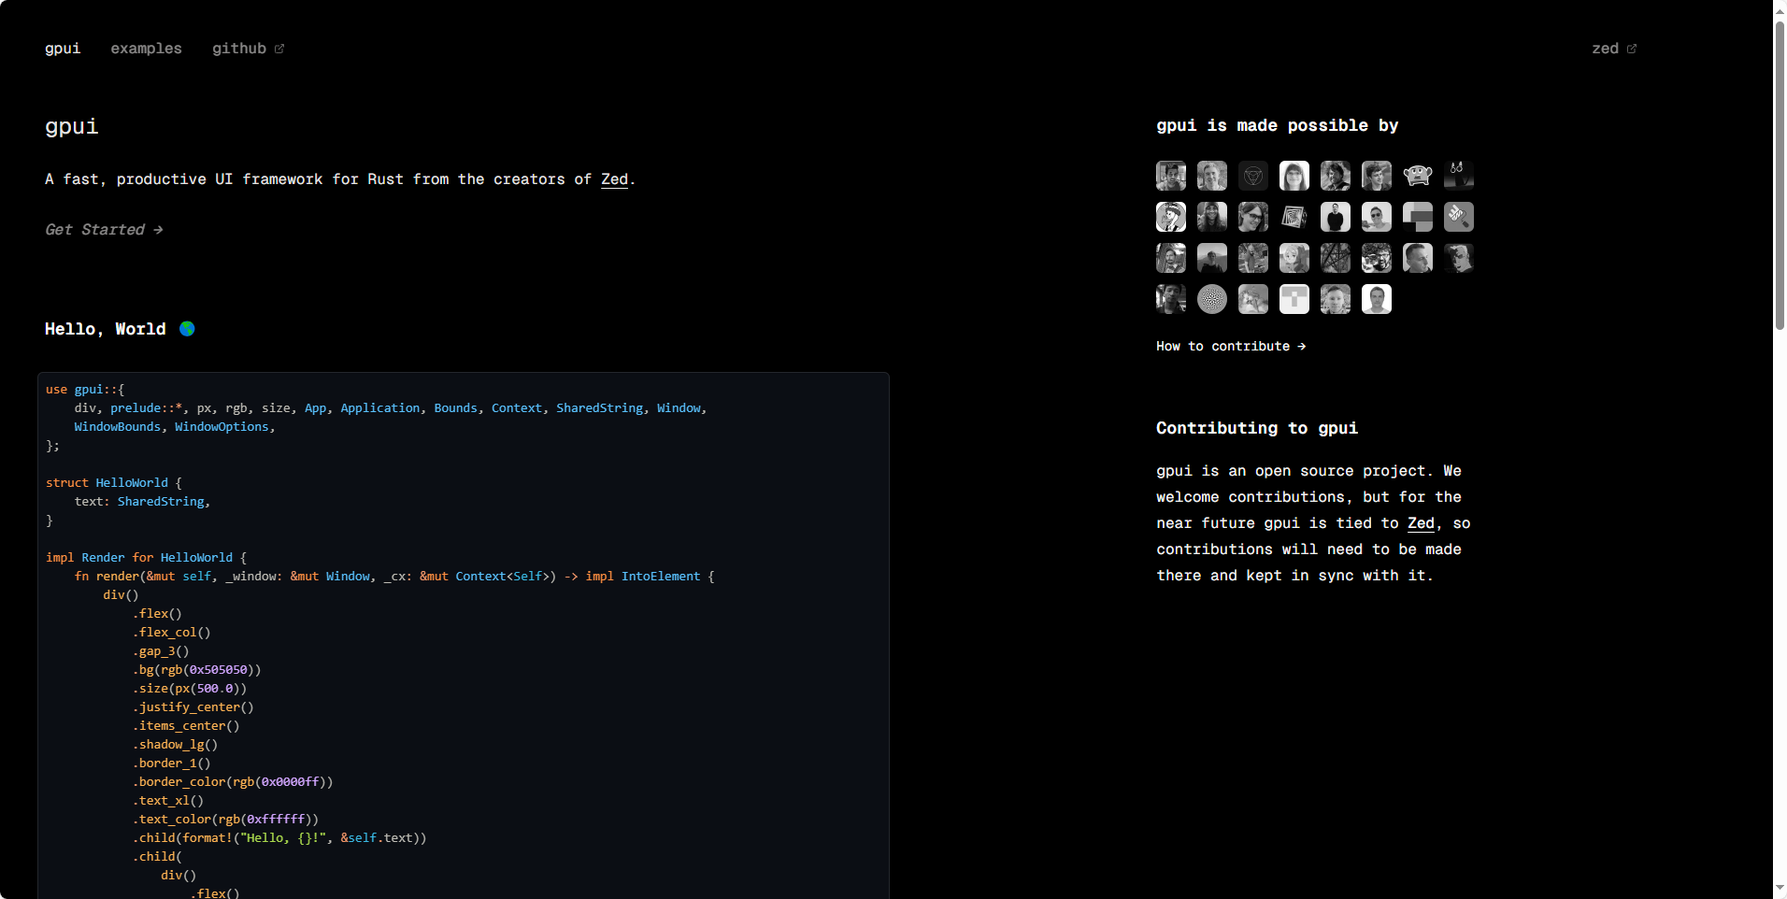The width and height of the screenshot is (1787, 899).
Task: Click the Get Started link
Action: (x=105, y=230)
